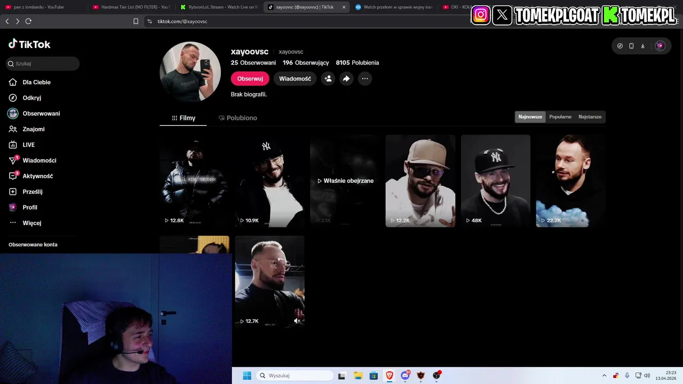Open File Explorer from taskbar
This screenshot has height=384, width=683.
click(358, 375)
